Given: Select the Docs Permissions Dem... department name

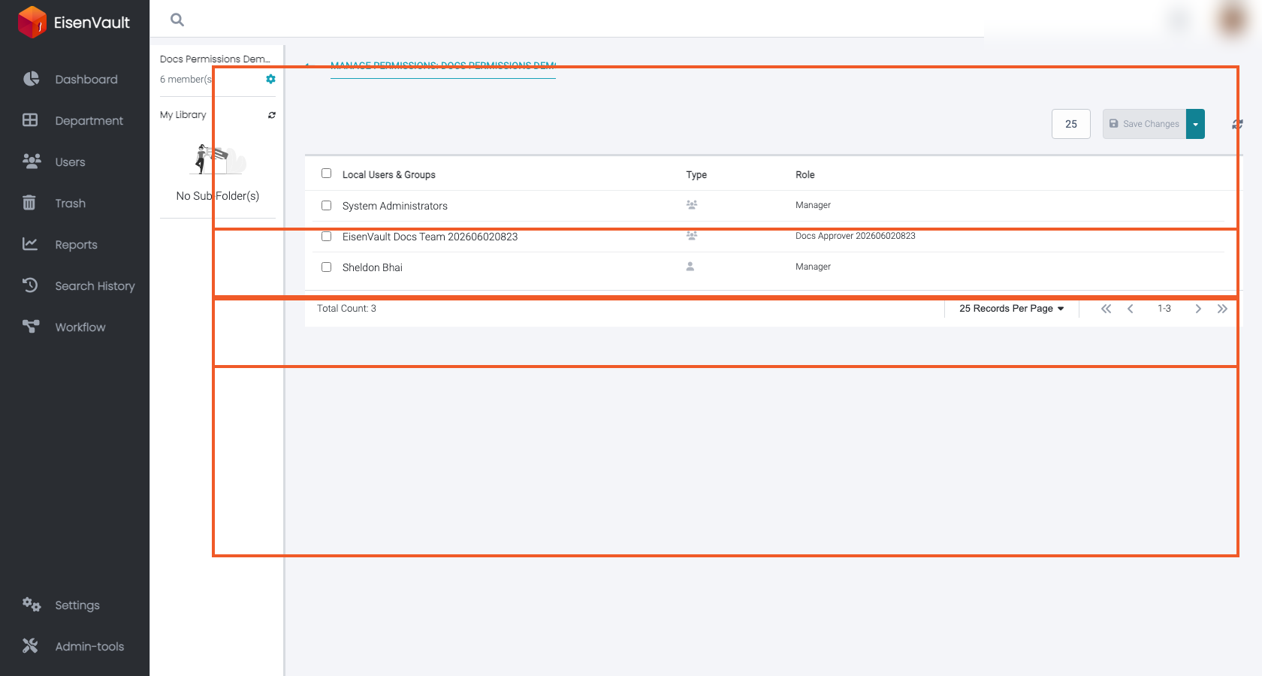Looking at the screenshot, I should (215, 59).
